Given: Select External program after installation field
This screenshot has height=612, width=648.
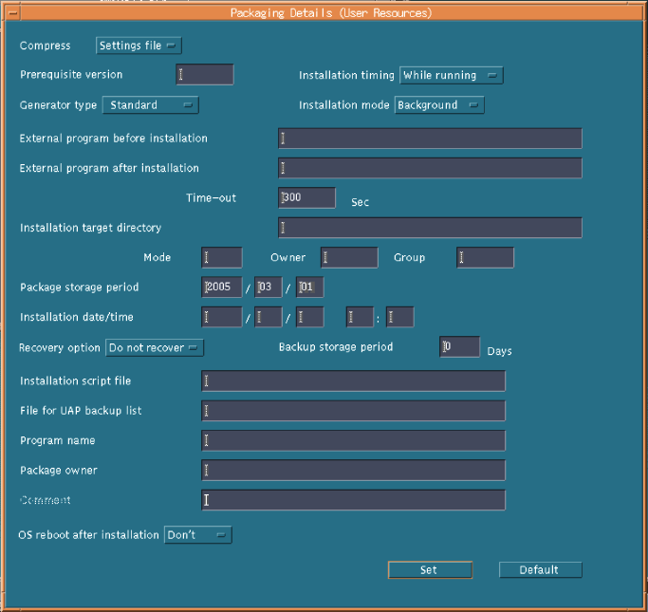Looking at the screenshot, I should pos(430,168).
